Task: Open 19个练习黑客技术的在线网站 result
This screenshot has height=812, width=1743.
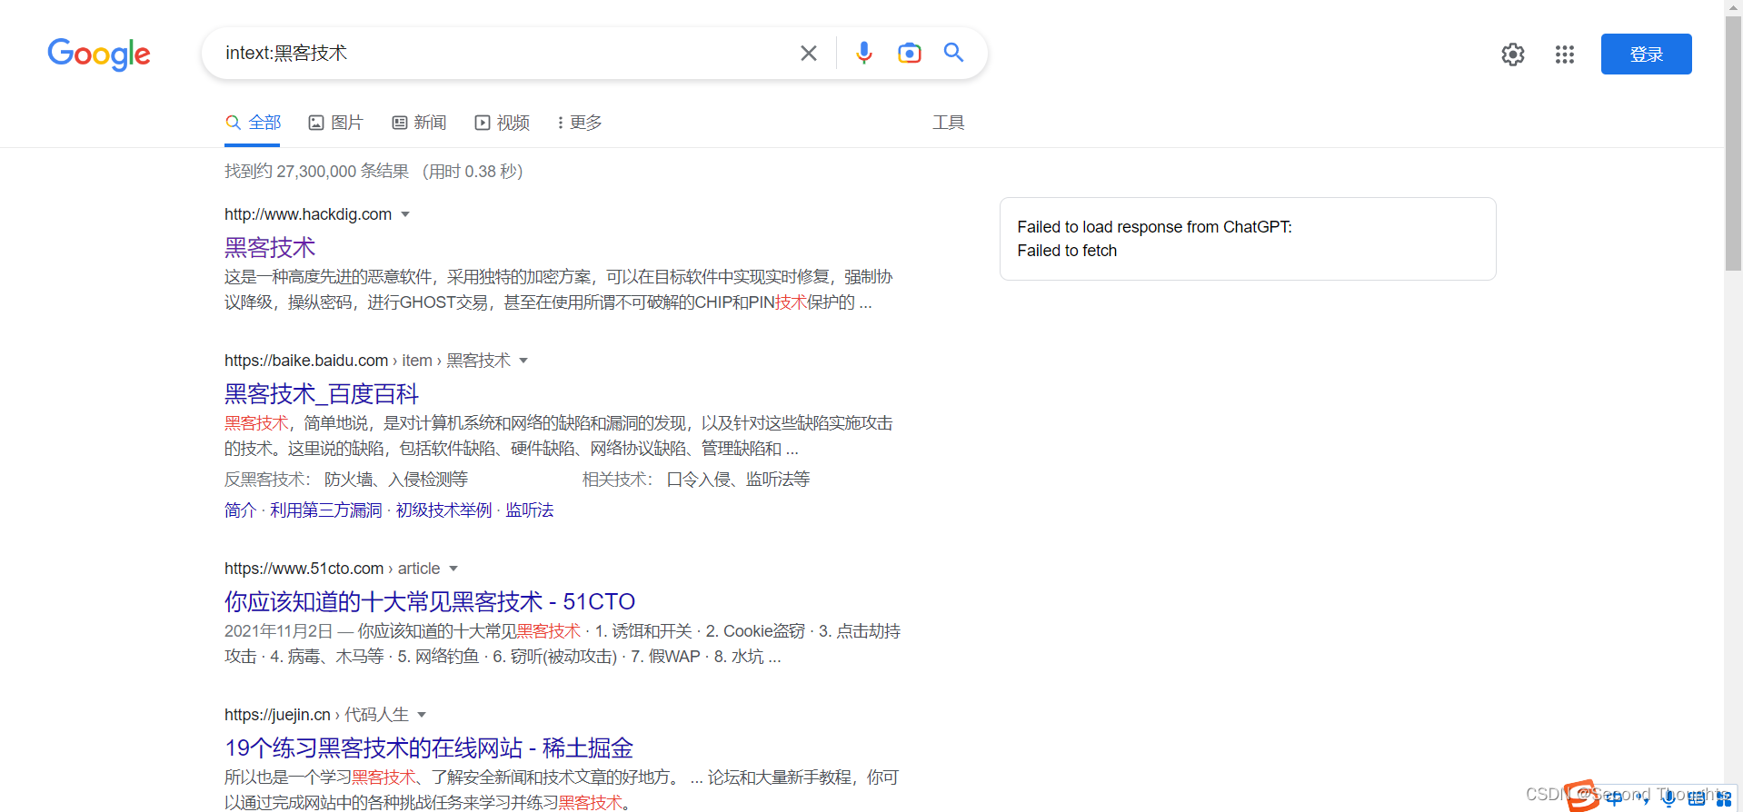Action: (x=429, y=748)
